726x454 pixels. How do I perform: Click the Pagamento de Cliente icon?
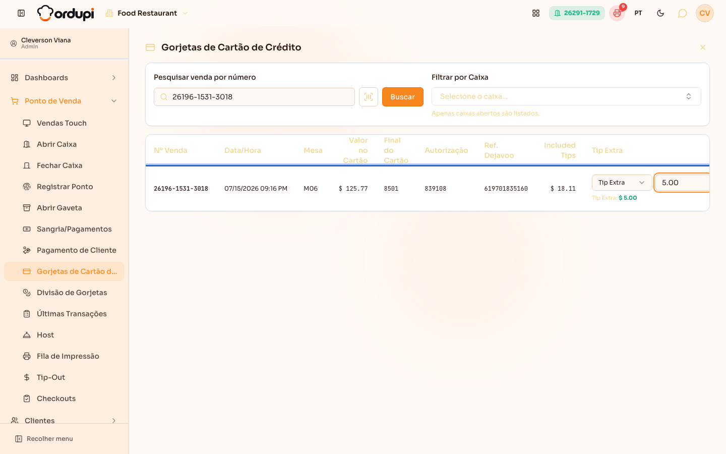(x=27, y=250)
